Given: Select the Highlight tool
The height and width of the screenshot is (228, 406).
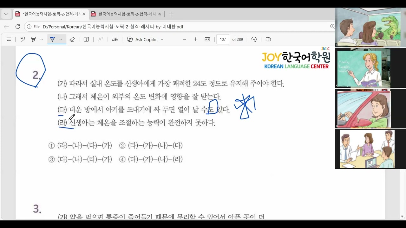Looking at the screenshot, I should click(x=33, y=39).
